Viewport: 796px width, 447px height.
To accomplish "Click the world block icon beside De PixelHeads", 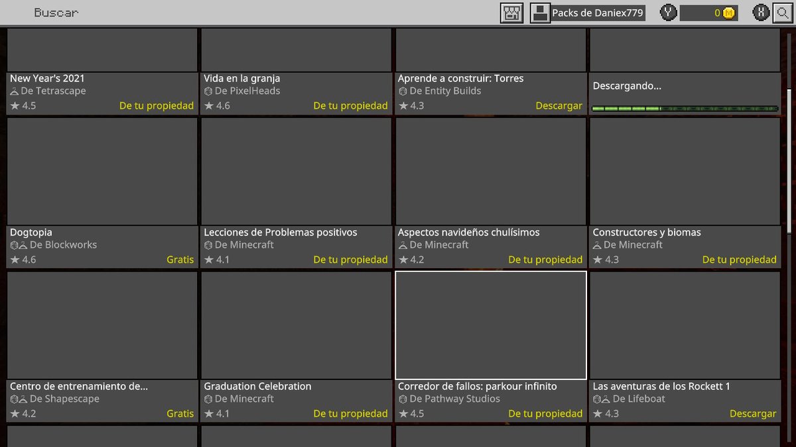I will pos(208,91).
